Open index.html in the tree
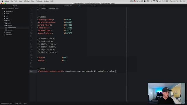Screen dimensions: 187x105 (9, 35)
